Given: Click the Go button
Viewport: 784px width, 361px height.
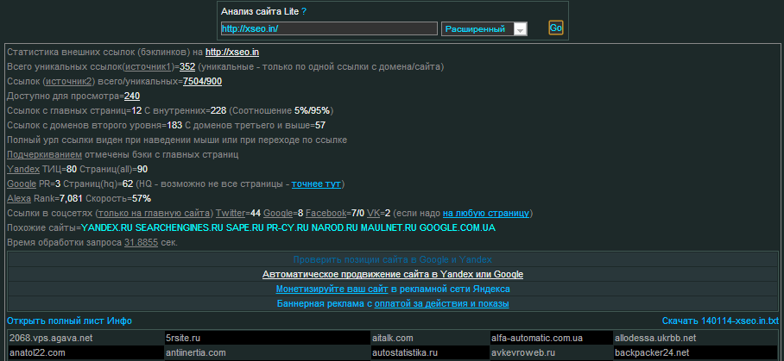Looking at the screenshot, I should 556,28.
